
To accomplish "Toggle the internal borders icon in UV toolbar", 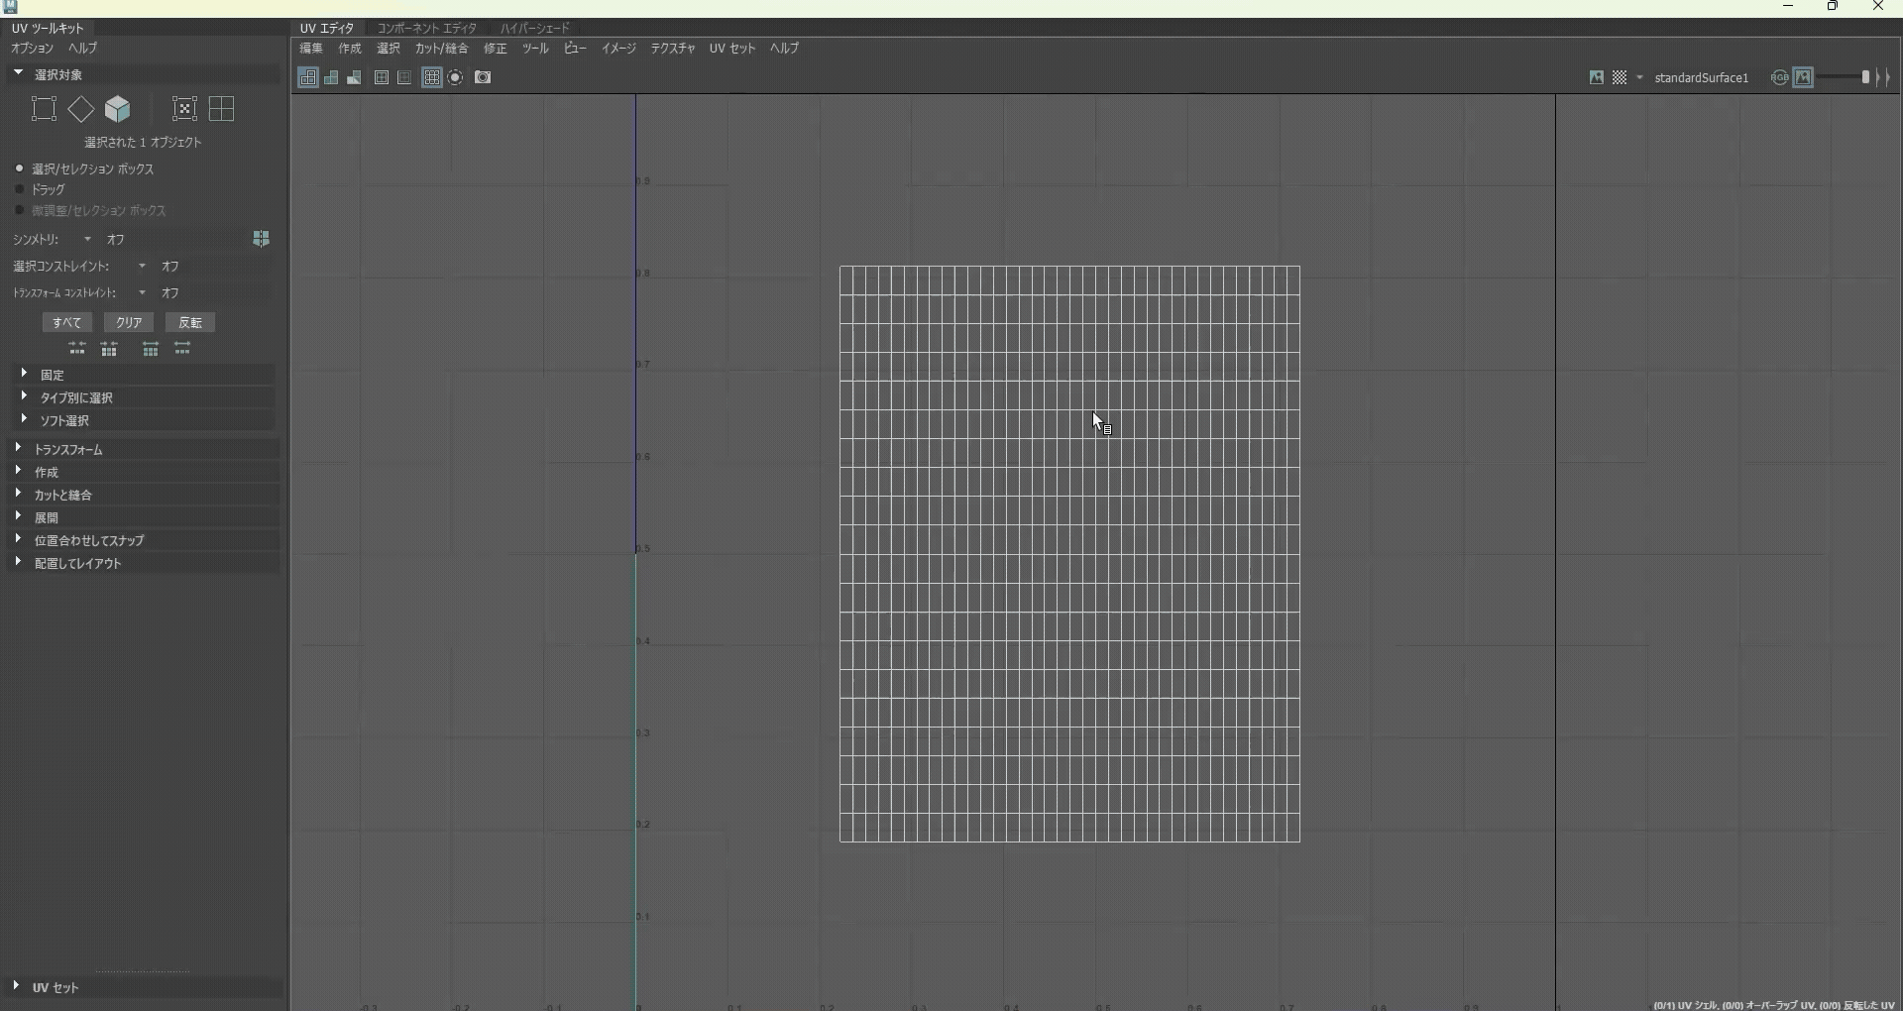I will point(404,77).
